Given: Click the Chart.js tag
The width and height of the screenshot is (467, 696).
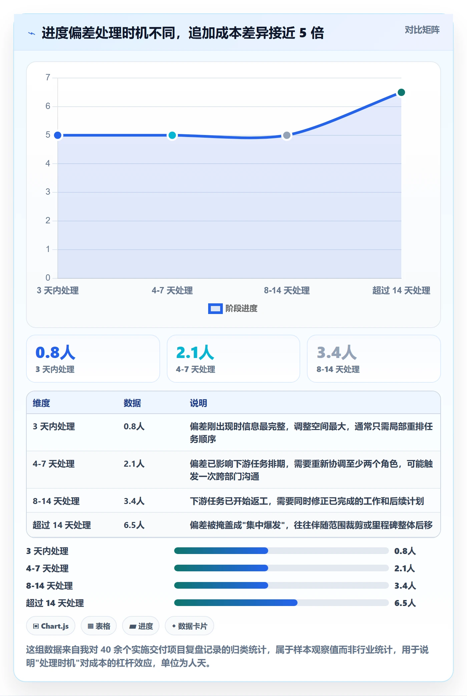Looking at the screenshot, I should 51,626.
